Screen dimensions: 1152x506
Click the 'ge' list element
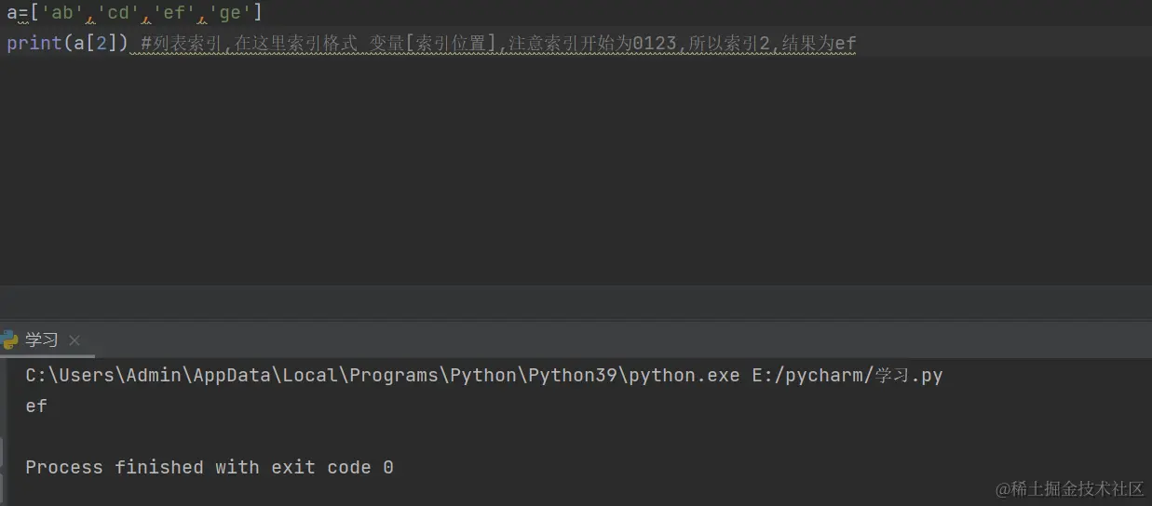click(230, 13)
